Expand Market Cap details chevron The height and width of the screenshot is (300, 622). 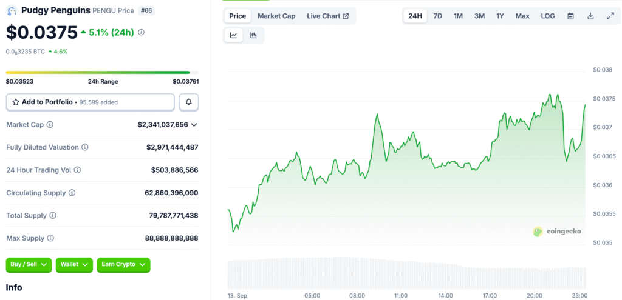click(x=194, y=125)
